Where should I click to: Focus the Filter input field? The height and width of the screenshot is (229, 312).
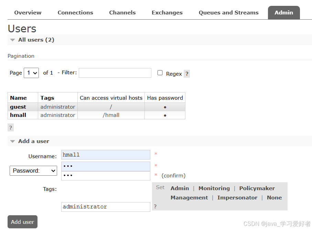tap(115, 73)
